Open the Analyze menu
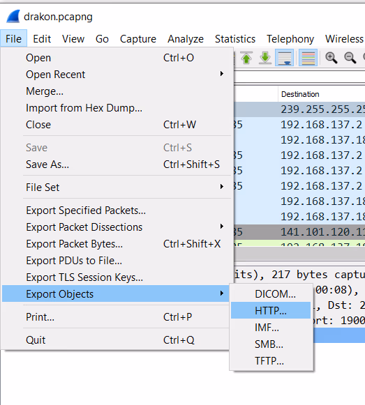365x405 pixels. [x=186, y=39]
